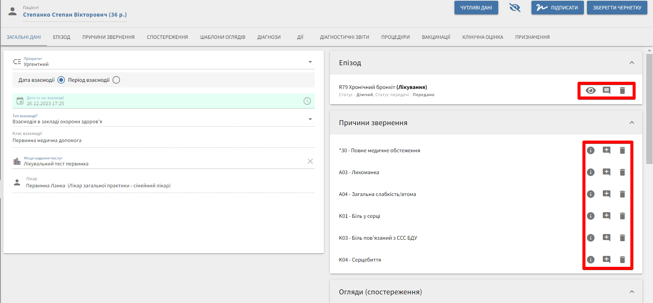
Task: Add comment to K01 Біль у серці
Action: 607,216
